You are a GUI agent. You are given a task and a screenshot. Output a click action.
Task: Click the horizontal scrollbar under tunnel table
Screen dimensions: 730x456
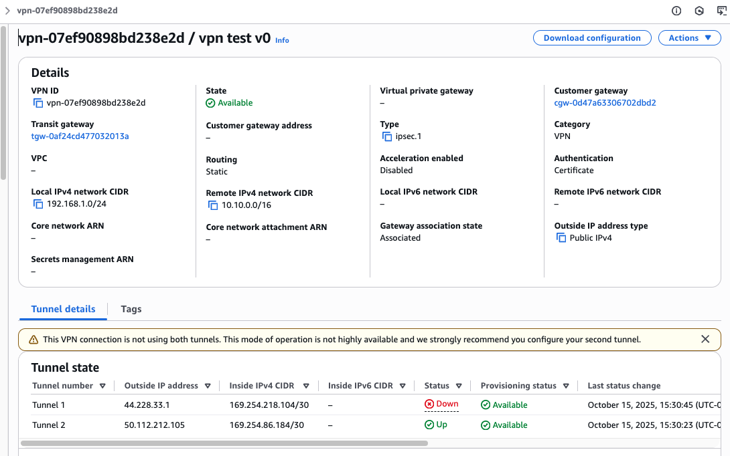point(224,443)
